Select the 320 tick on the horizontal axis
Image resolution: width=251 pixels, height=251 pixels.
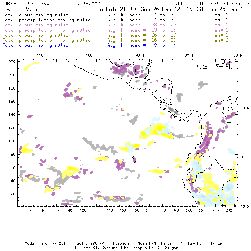coord(229,211)
